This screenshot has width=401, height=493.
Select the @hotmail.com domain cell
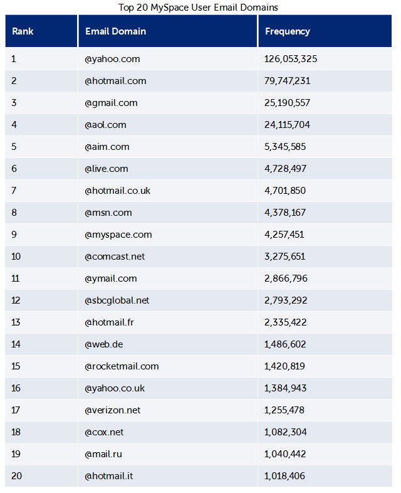pos(116,81)
